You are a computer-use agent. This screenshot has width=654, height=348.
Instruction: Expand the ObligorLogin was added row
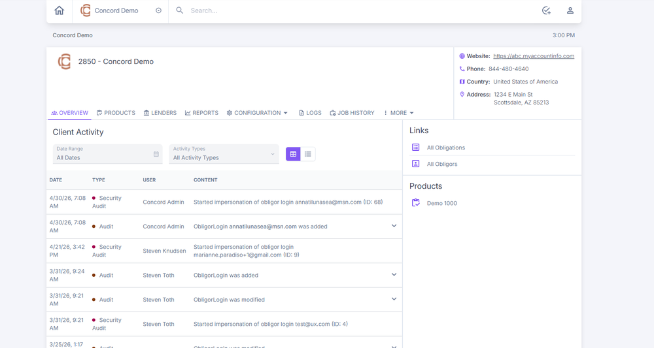pos(394,275)
